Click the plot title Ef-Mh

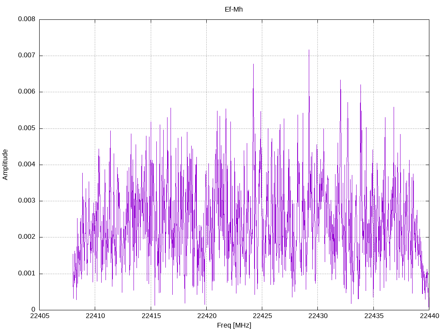click(x=234, y=9)
